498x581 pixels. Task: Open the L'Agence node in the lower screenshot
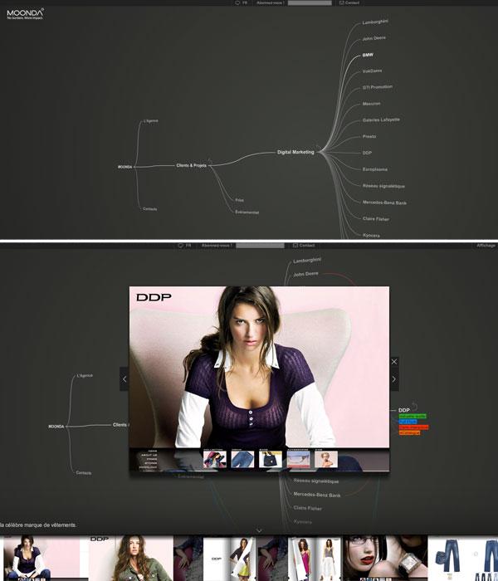point(85,376)
